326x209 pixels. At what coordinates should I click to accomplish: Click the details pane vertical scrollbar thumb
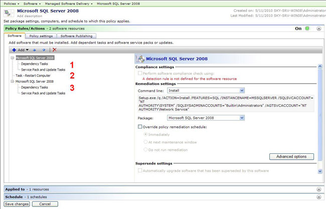pyautogui.click(x=320, y=115)
